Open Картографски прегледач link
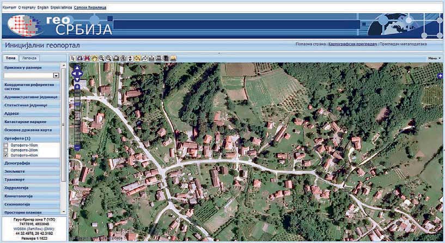 [x=352, y=44]
